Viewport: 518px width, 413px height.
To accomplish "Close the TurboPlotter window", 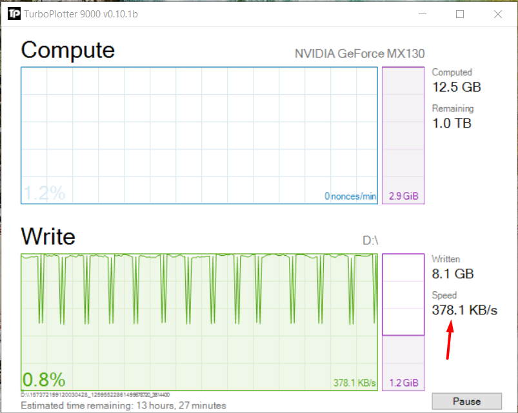I will point(498,14).
